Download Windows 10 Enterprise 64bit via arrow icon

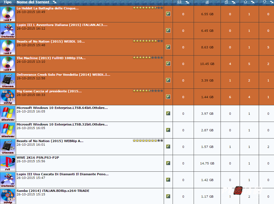tap(168, 114)
